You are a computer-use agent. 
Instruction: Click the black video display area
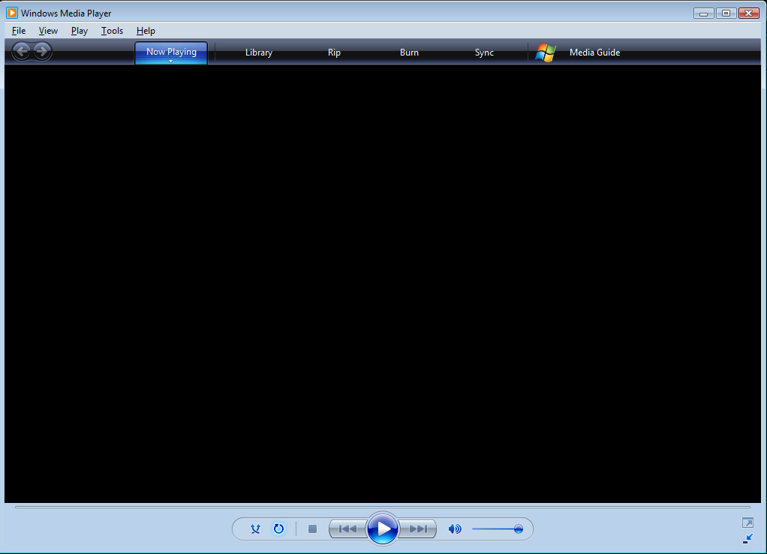(383, 283)
